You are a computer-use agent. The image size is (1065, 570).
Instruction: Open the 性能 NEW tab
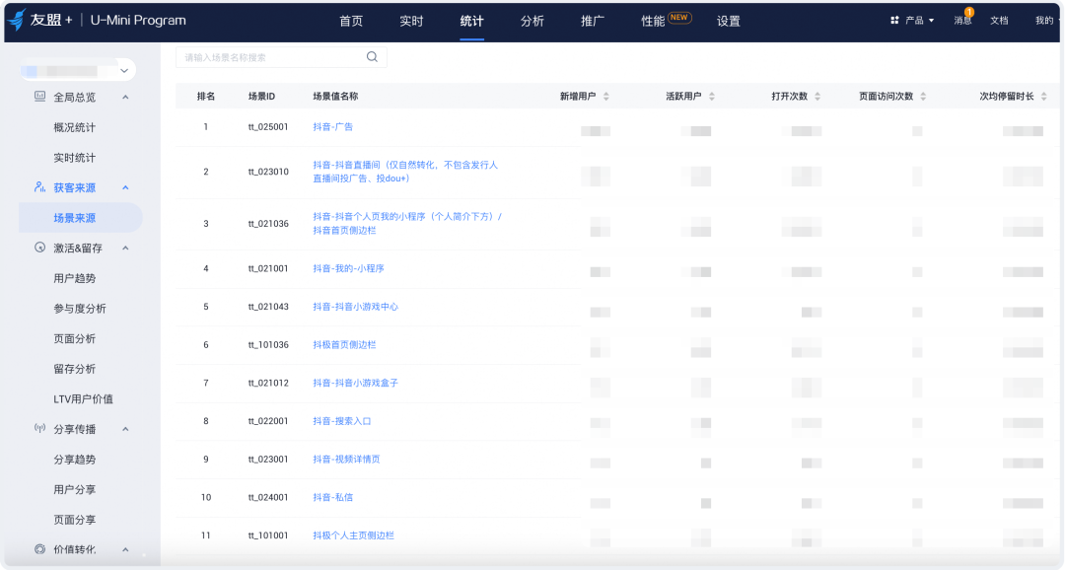click(x=667, y=21)
